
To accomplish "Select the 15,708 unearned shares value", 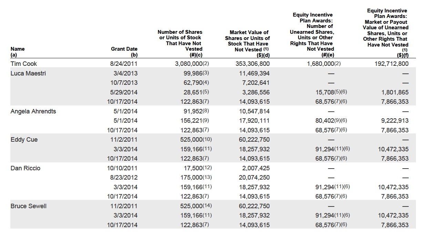I will click(x=325, y=92).
